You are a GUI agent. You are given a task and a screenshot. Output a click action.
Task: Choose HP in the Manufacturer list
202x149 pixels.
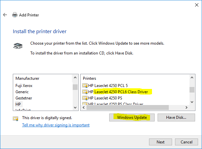tap(18, 104)
